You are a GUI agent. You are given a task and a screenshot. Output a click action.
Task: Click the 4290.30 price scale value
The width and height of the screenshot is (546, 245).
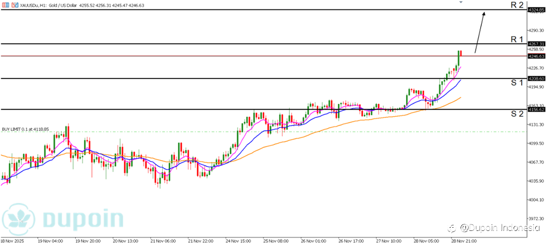[x=537, y=30]
